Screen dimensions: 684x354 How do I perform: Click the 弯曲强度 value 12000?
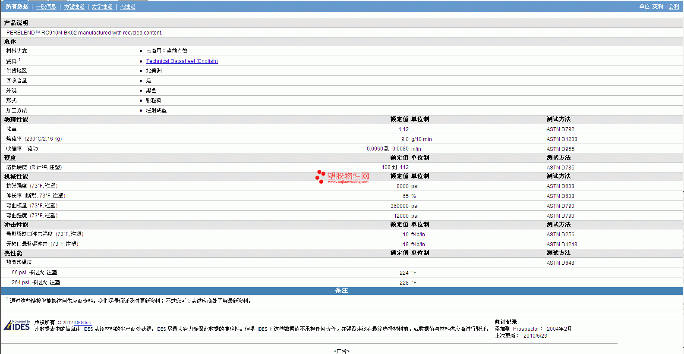[x=401, y=216]
